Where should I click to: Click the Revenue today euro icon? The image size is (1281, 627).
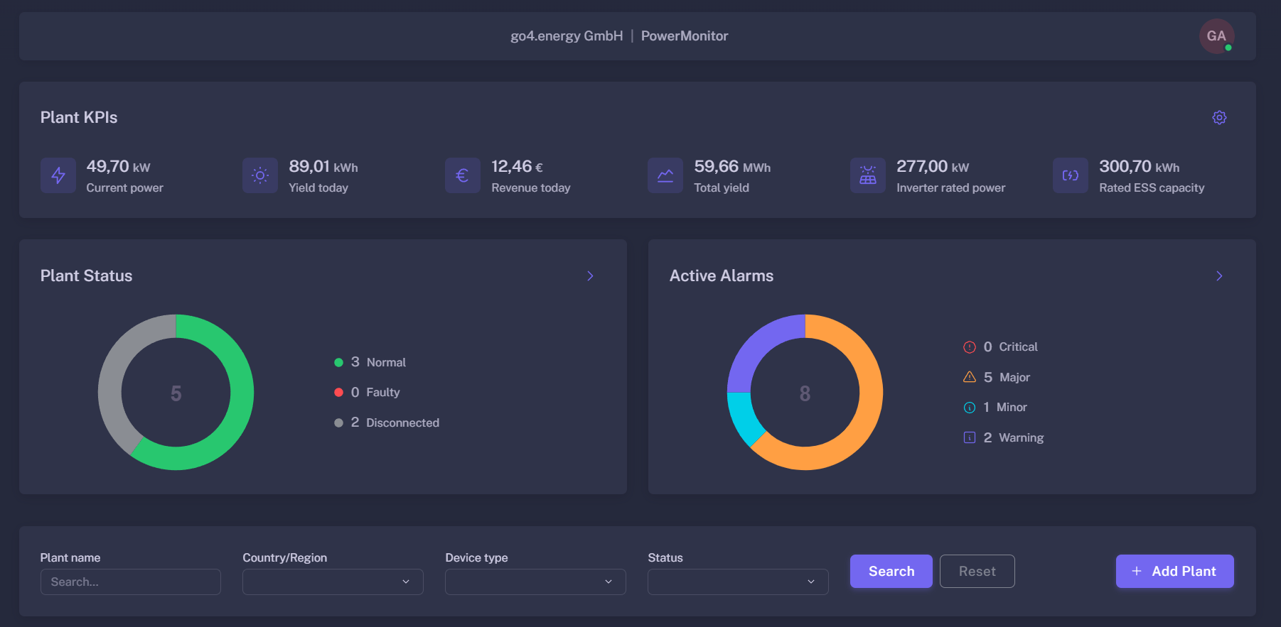463,175
